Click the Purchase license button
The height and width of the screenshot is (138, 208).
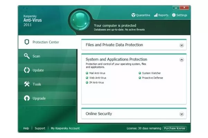pos(175,128)
